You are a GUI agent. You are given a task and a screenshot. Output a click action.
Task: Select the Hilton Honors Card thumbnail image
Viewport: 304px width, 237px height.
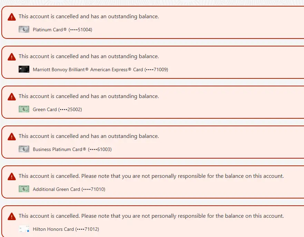click(x=24, y=229)
